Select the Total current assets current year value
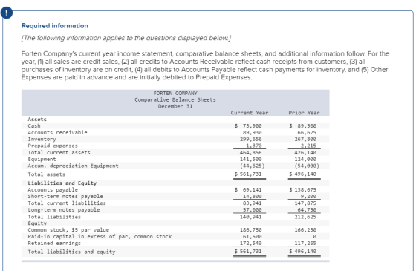The image size is (416, 271). 250,153
